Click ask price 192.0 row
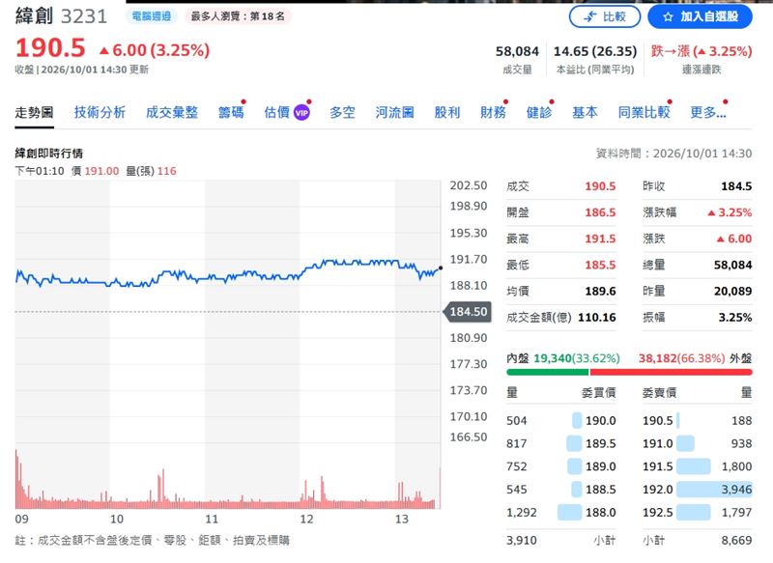The image size is (773, 563). pos(658,490)
